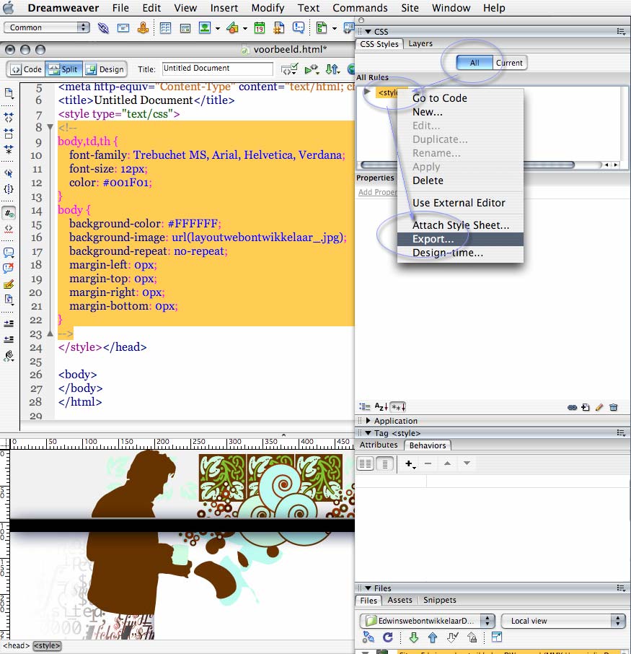This screenshot has height=654, width=631.
Task: Insert a Table from the Insert bar
Action: click(165, 28)
